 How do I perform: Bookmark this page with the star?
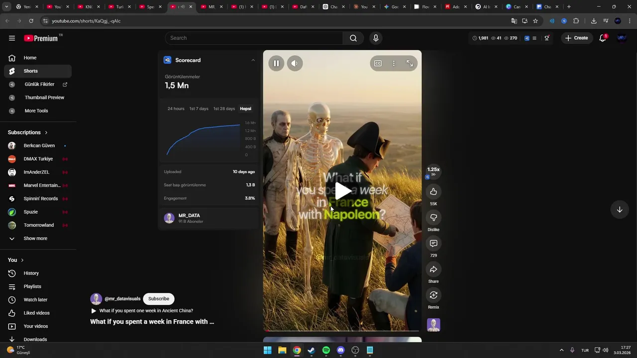[x=535, y=21]
